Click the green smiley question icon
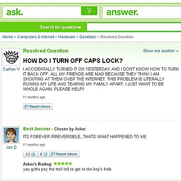Image resolution: width=181 pixels, height=181 pixels. [x=89, y=11]
